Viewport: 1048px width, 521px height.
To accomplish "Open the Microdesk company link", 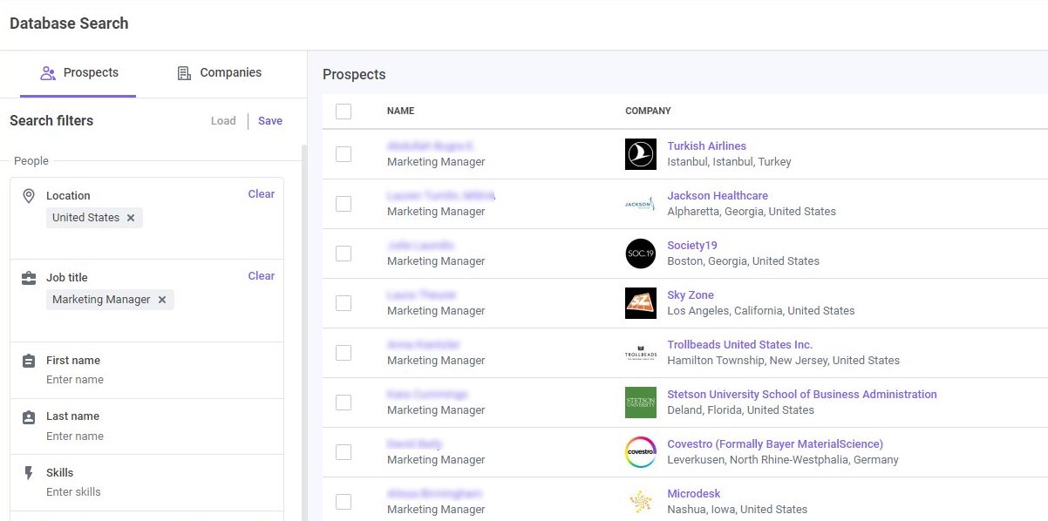I will pos(694,494).
